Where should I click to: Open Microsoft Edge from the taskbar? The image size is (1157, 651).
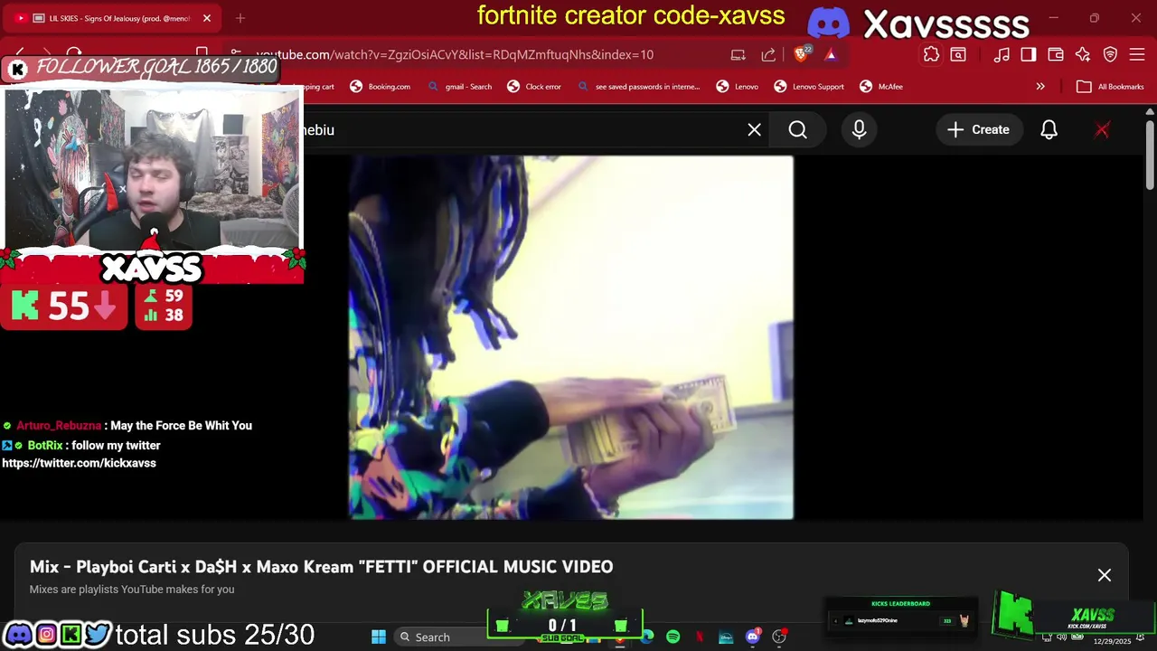pyautogui.click(x=647, y=637)
